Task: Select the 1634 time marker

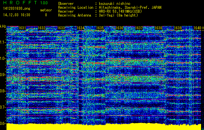Action: [x=80, y=28]
